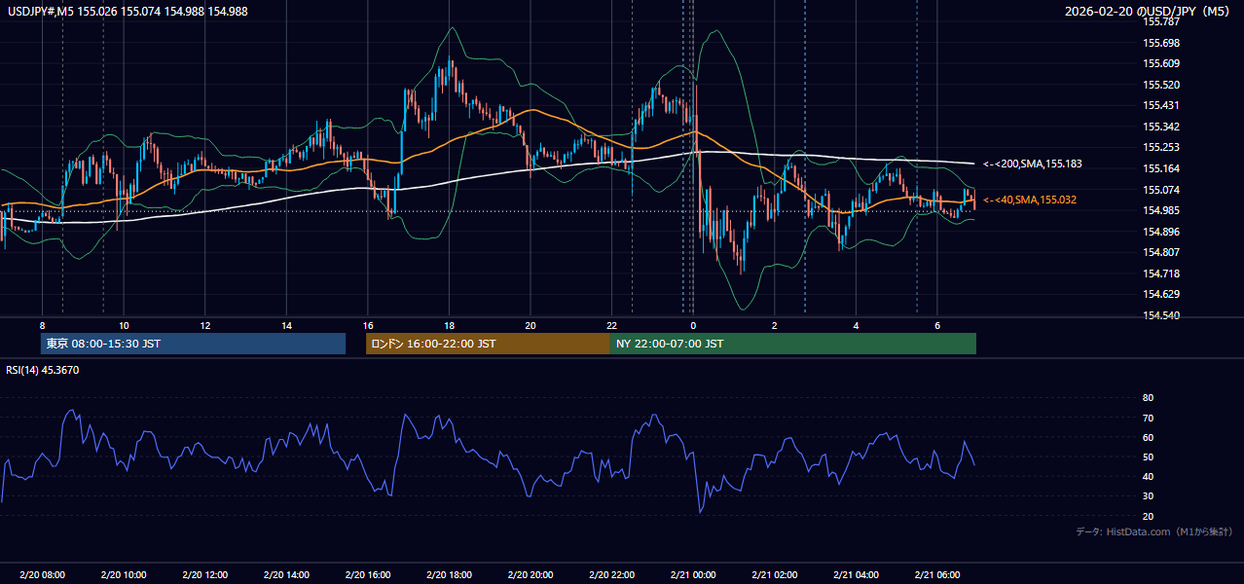Click the 2/20 18:00 time label
1244x584 pixels.
(449, 575)
